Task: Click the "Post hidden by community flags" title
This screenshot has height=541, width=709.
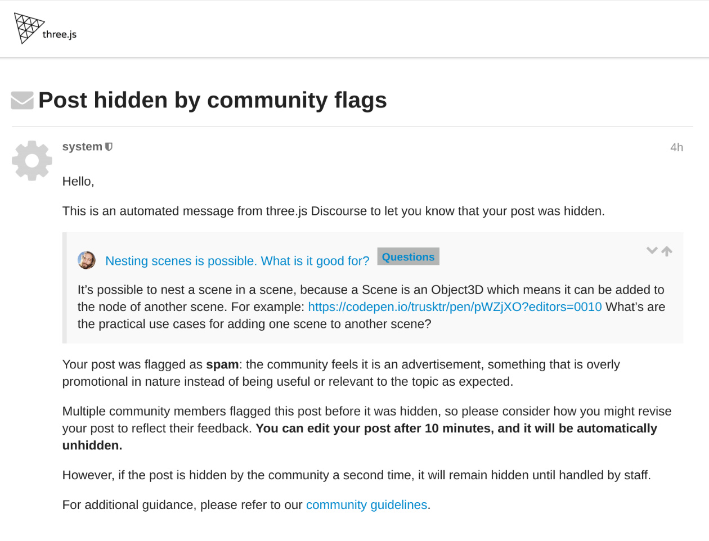Action: (x=212, y=100)
